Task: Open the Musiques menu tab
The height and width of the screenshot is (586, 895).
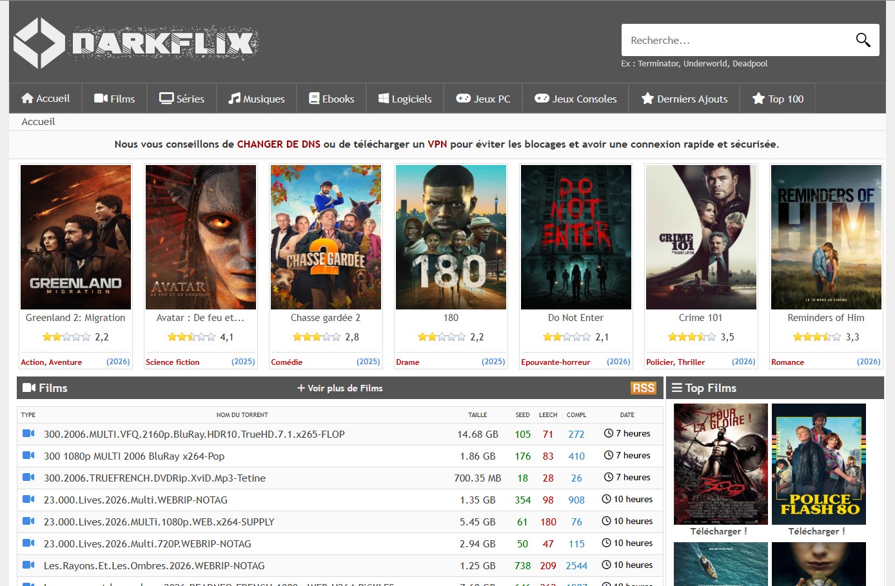Action: click(257, 99)
